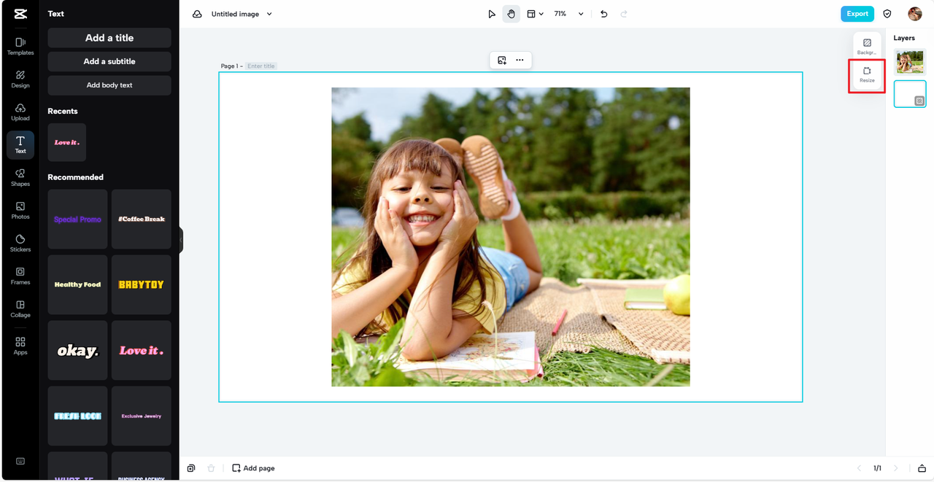Click the delete page trash icon
This screenshot has height=482, width=934.
click(211, 468)
